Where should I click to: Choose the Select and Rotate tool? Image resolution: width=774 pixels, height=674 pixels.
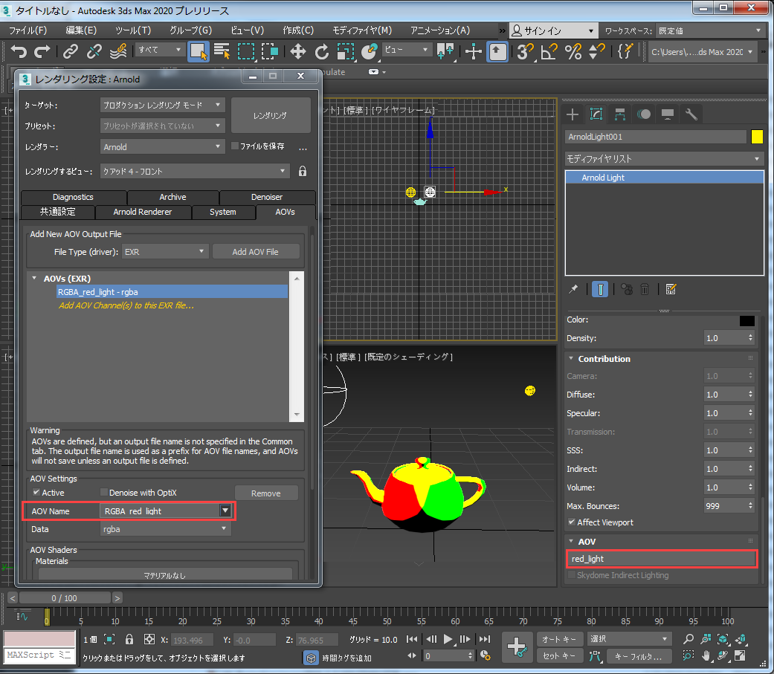[322, 51]
